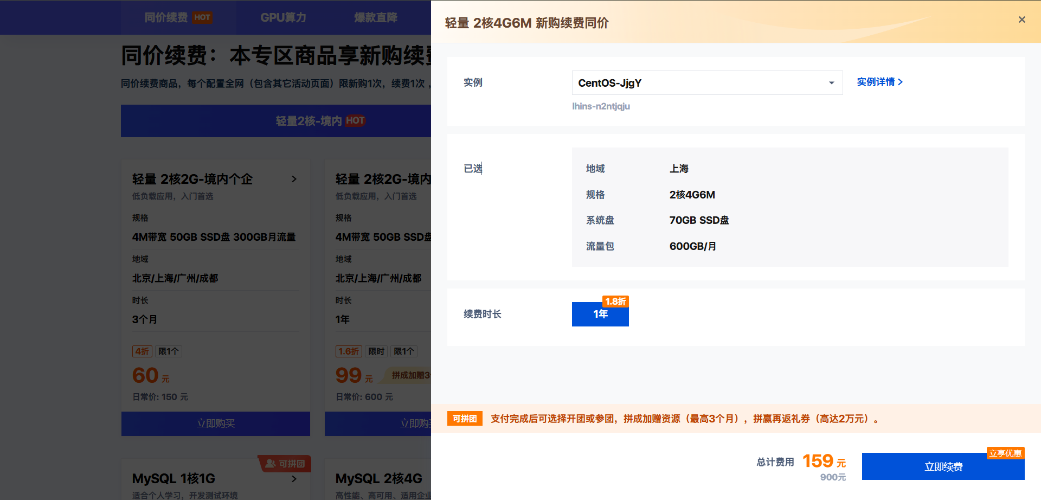Image resolution: width=1041 pixels, height=500 pixels.
Task: Switch to the 同价续费 tab
Action: pos(177,17)
